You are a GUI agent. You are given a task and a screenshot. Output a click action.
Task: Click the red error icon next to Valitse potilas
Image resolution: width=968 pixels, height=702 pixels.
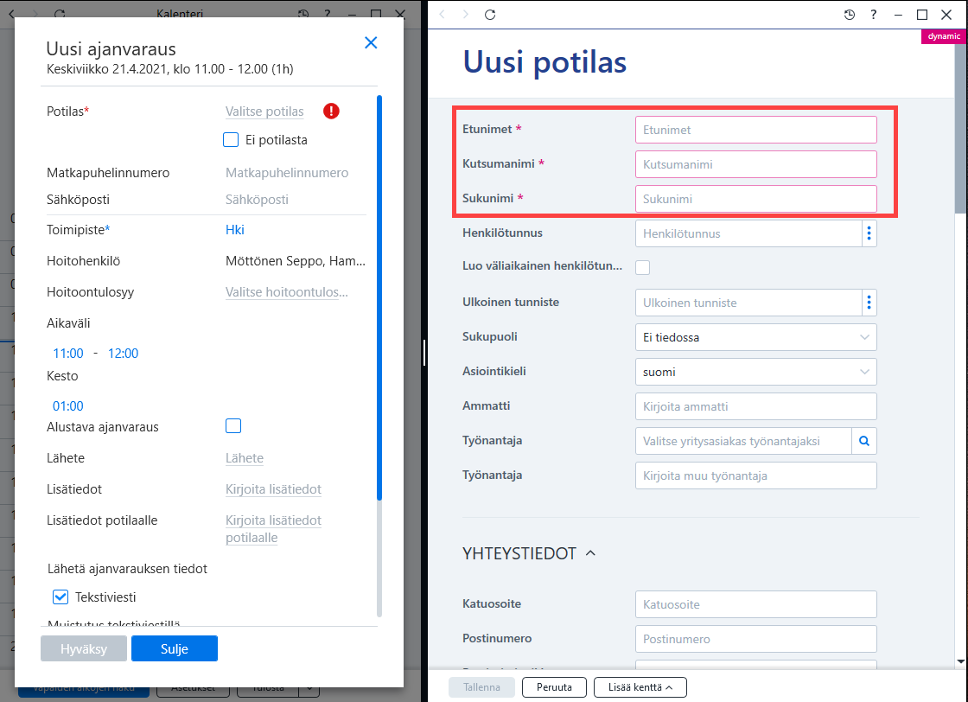(x=332, y=112)
